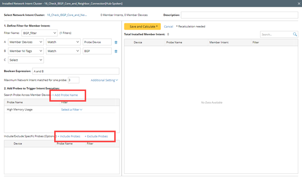This screenshot has height=180, width=302.
Task: Click + Add Probe Name link
Action: (65, 95)
